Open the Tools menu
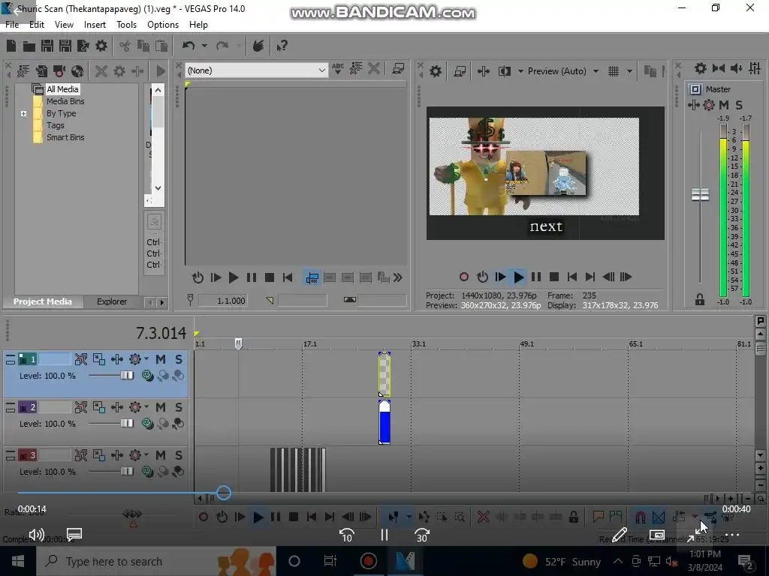769x576 pixels. [x=126, y=25]
